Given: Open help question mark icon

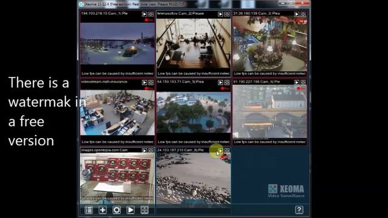Looking at the screenshot, I should 299,210.
